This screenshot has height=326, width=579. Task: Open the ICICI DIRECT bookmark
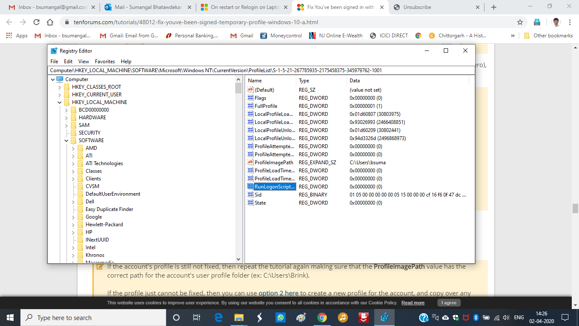click(389, 36)
